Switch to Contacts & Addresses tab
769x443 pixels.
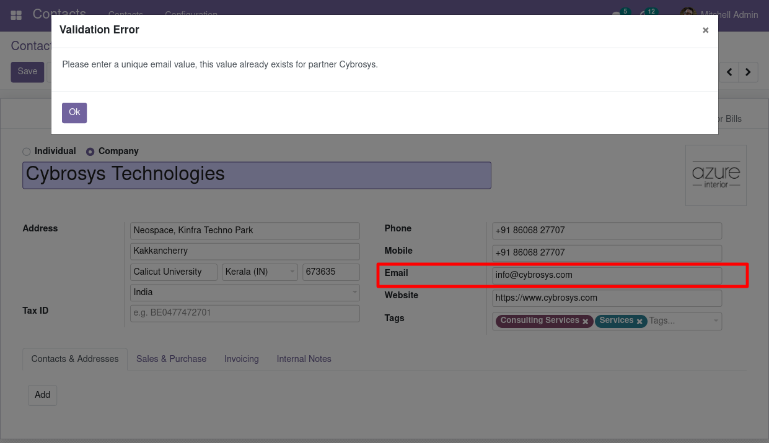click(x=75, y=359)
